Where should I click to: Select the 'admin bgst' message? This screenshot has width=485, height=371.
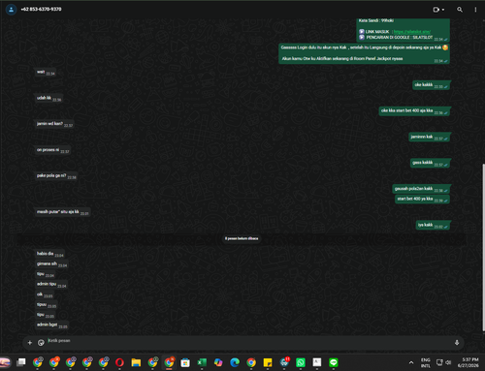[x=51, y=325]
